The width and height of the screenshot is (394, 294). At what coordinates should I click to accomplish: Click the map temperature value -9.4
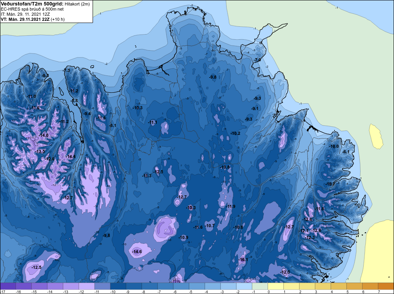[87, 114]
